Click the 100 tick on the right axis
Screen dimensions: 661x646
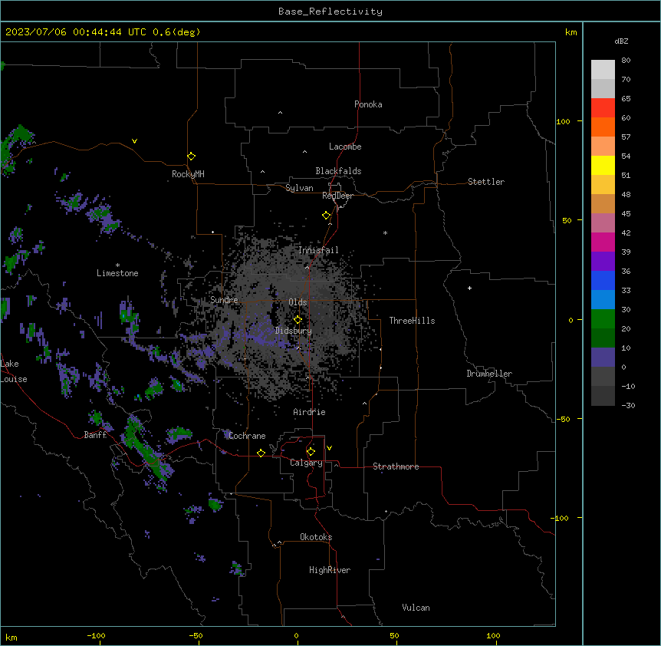pyautogui.click(x=563, y=121)
